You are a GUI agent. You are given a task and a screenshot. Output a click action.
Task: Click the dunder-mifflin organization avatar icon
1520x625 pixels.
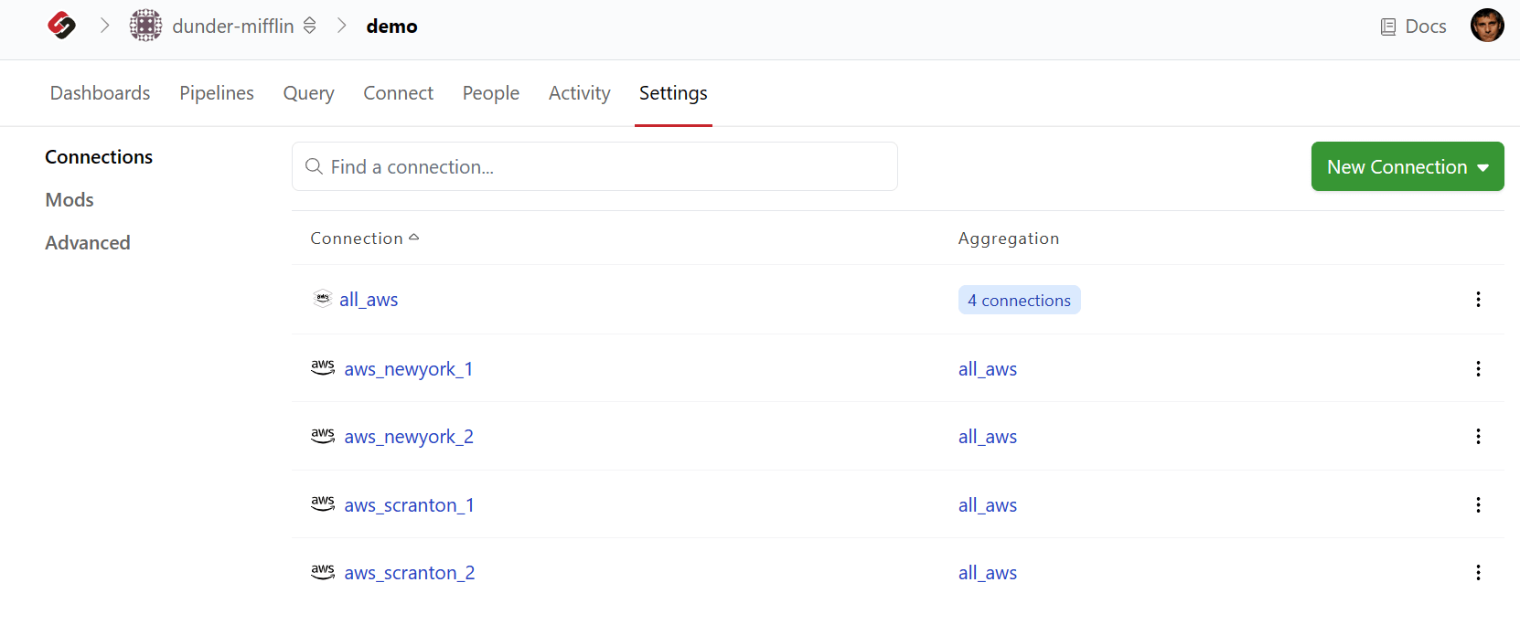pos(145,26)
